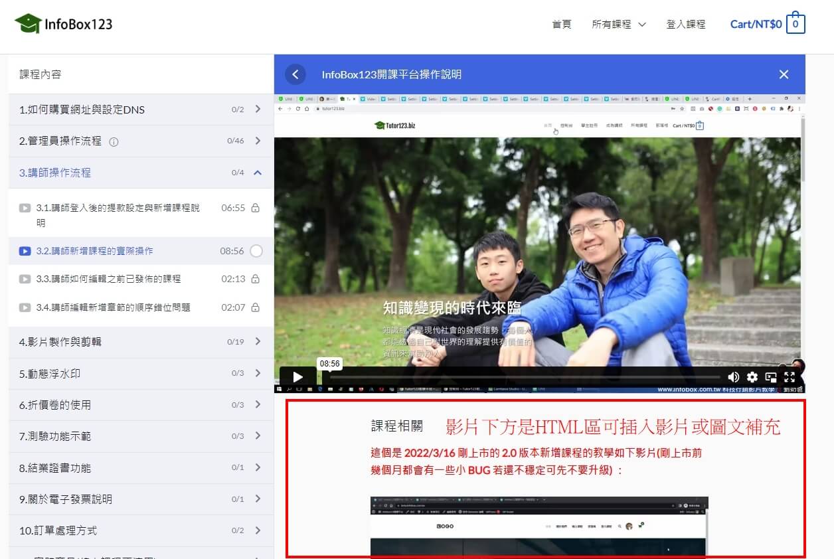Select section title 2.管理員操作流程
The image size is (834, 559).
pos(60,141)
